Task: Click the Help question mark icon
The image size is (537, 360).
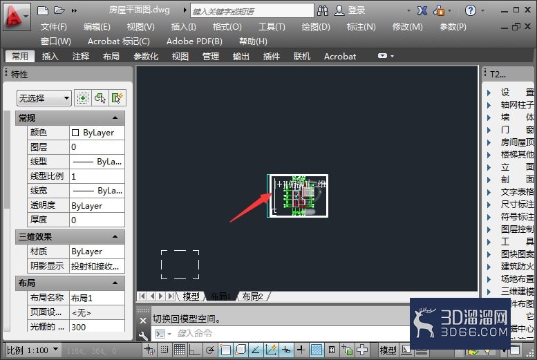Action: pos(470,10)
